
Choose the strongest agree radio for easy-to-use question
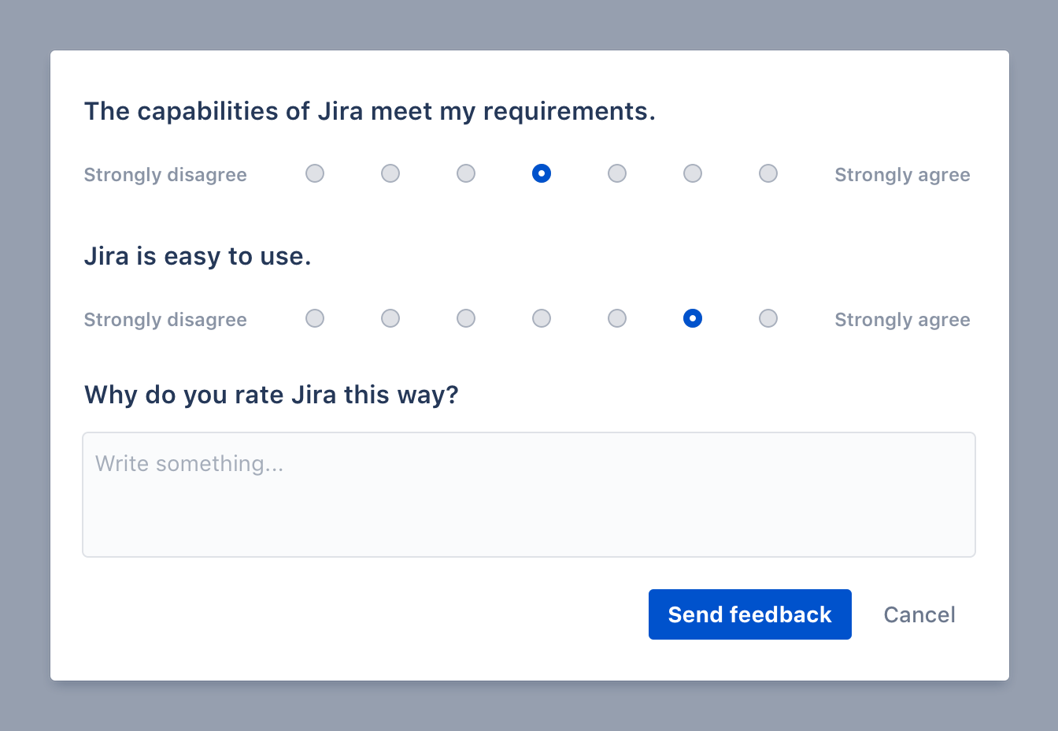pyautogui.click(x=768, y=318)
